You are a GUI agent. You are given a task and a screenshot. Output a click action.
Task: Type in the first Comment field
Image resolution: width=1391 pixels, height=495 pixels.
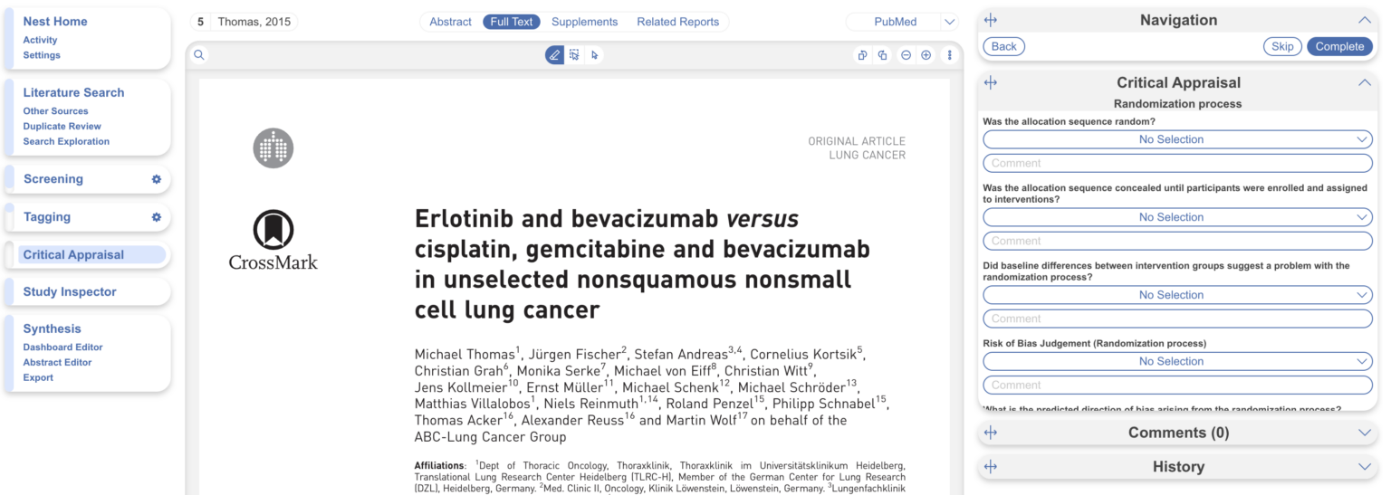[x=1177, y=164]
